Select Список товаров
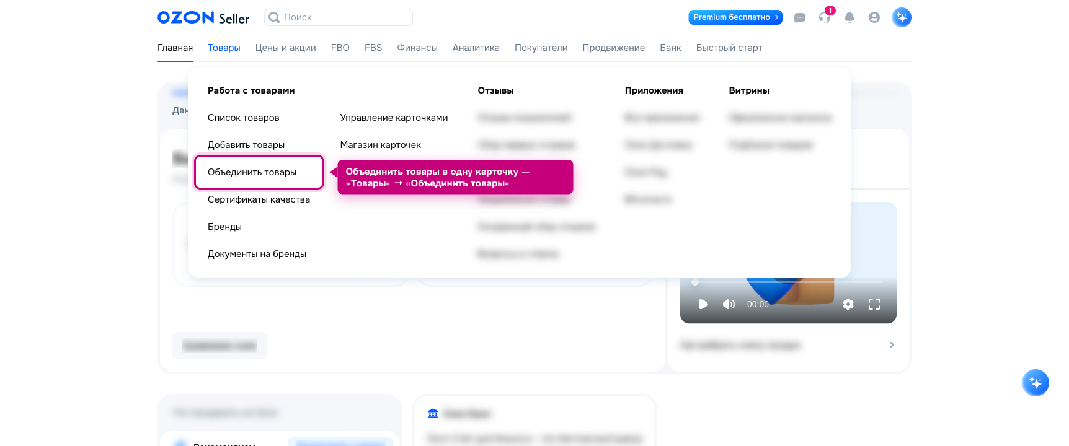 click(x=244, y=118)
